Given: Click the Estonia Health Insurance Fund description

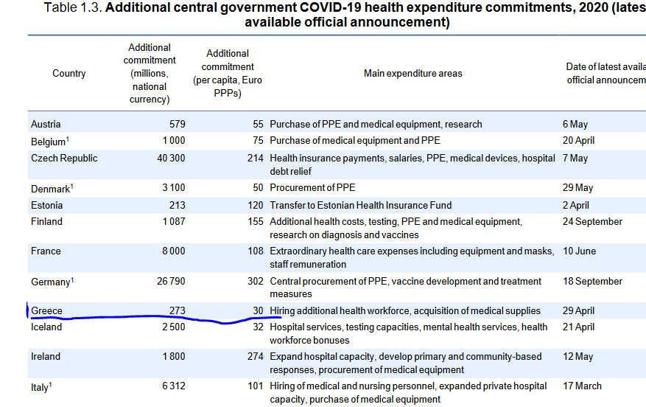Looking at the screenshot, I should 360,206.
